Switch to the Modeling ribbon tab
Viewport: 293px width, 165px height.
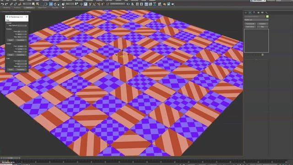click(7, 8)
